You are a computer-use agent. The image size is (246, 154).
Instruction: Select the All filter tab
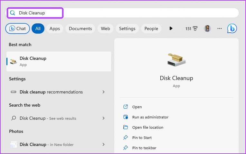tap(38, 28)
